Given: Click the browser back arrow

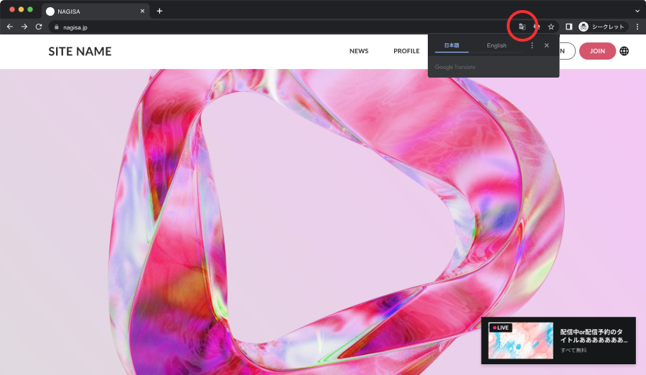Looking at the screenshot, I should [x=10, y=27].
